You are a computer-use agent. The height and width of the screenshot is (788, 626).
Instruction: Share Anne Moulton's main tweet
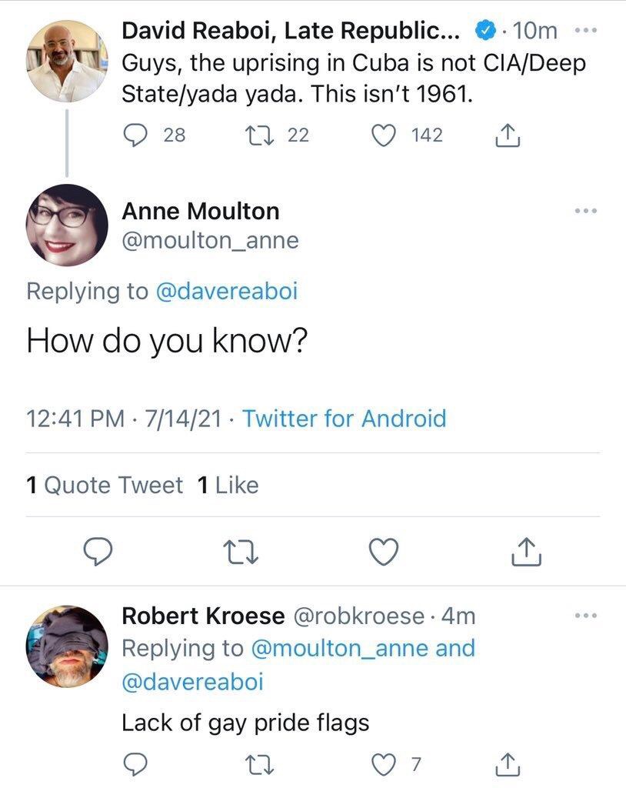[x=526, y=551]
